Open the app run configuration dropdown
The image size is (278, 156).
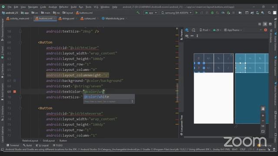(151, 13)
